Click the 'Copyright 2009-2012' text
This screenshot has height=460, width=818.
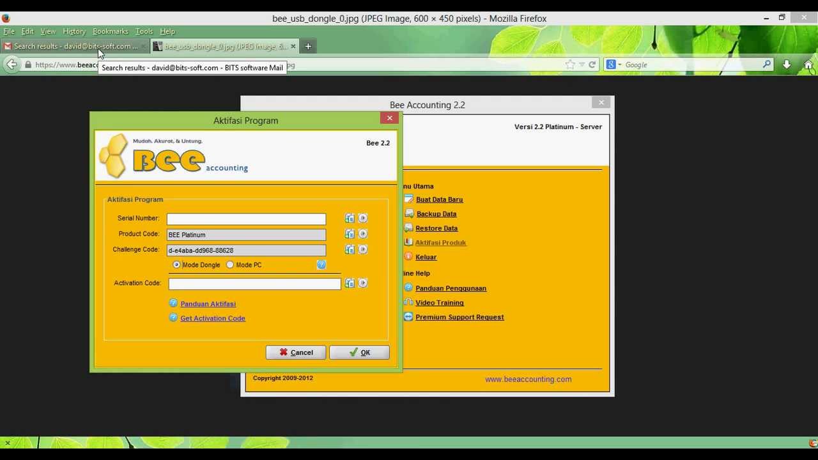(x=282, y=378)
